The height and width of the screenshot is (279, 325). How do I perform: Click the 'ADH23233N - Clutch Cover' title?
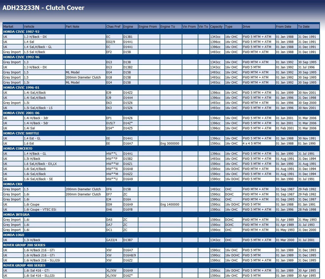(x=43, y=8)
